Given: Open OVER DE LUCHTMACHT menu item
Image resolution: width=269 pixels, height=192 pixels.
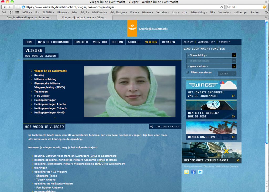Looking at the screenshot, I should click(54, 42).
